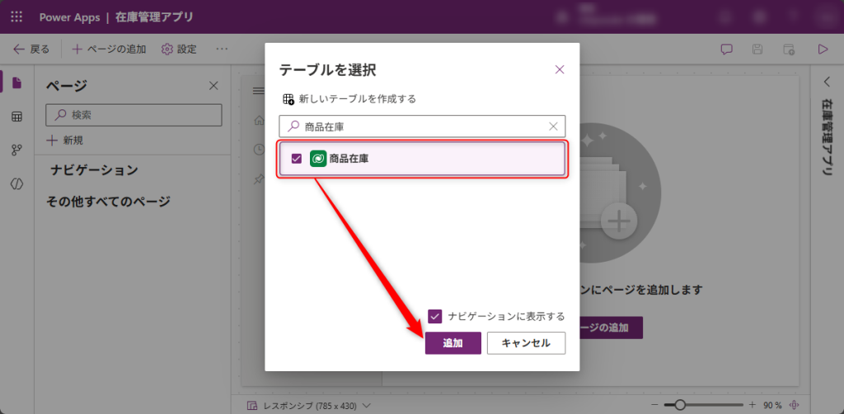Click the fit to screen icon
844x414 pixels.
(x=794, y=405)
